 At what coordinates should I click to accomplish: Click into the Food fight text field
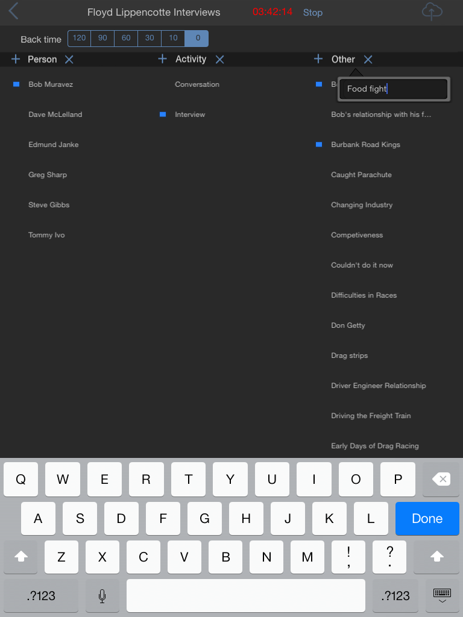click(x=393, y=89)
